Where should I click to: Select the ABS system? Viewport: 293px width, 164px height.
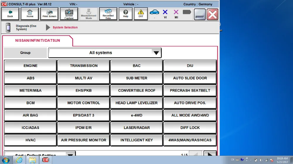point(30,78)
